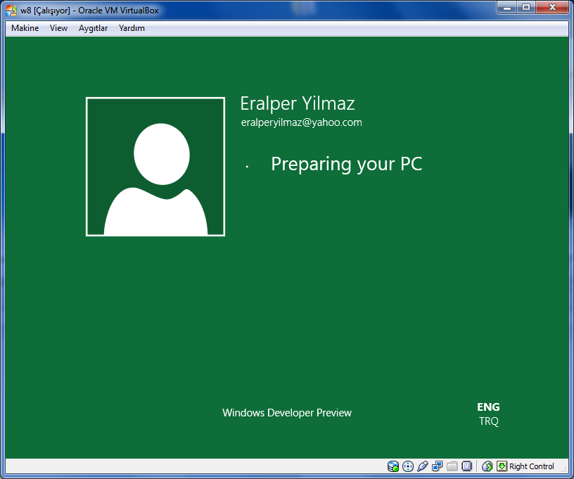Viewport: 574px width, 479px height.
Task: Select the TRQ keyboard layout
Action: click(489, 421)
